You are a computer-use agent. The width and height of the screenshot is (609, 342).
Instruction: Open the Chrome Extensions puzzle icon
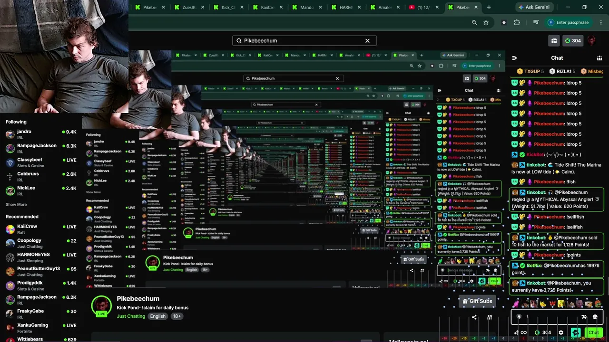tap(517, 22)
